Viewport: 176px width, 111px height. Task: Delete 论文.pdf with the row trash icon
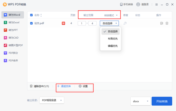pyautogui.click(x=167, y=23)
